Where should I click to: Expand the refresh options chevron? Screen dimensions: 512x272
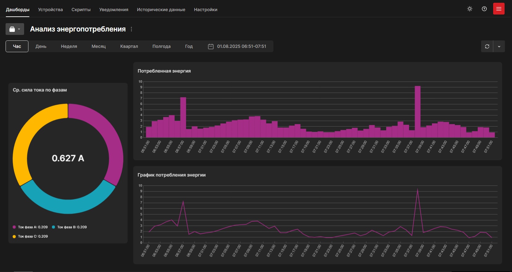(499, 46)
